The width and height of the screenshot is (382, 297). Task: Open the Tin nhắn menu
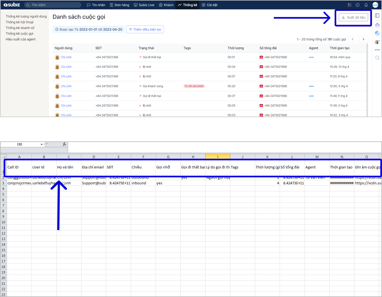click(96, 5)
